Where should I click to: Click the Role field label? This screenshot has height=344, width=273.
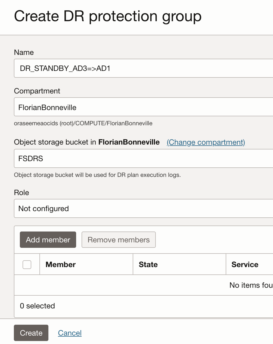pyautogui.click(x=21, y=193)
